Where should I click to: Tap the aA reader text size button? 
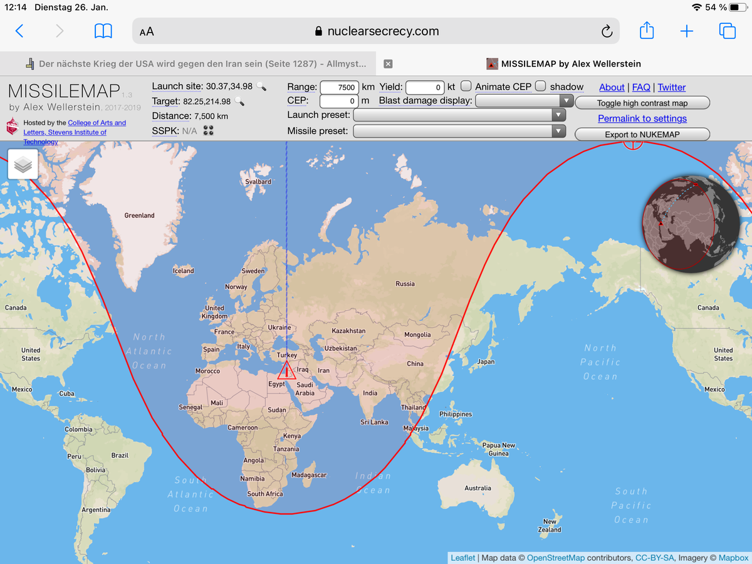(x=147, y=31)
